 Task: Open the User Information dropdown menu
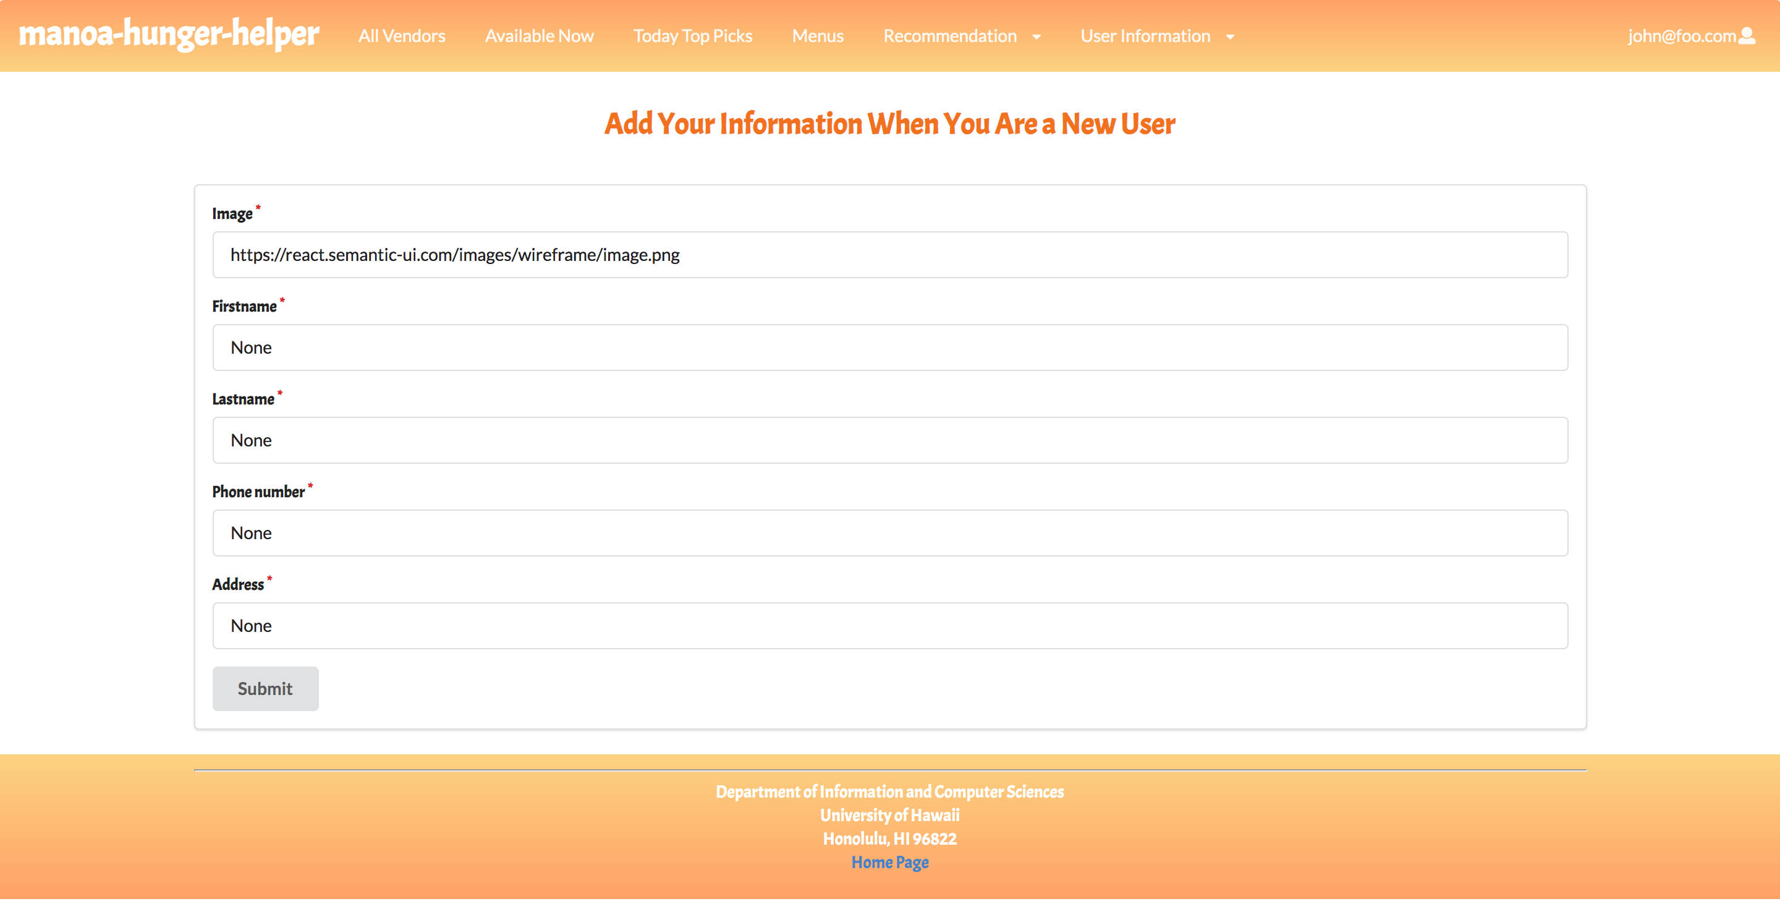pos(1152,35)
